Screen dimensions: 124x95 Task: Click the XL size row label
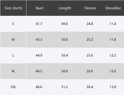[x=13, y=71]
